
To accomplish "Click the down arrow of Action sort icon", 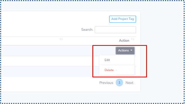I will [133, 39].
